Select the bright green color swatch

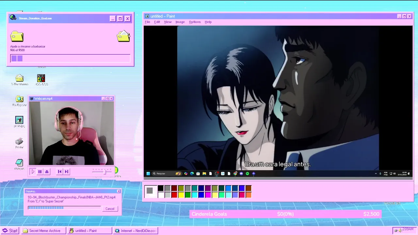[188, 195]
